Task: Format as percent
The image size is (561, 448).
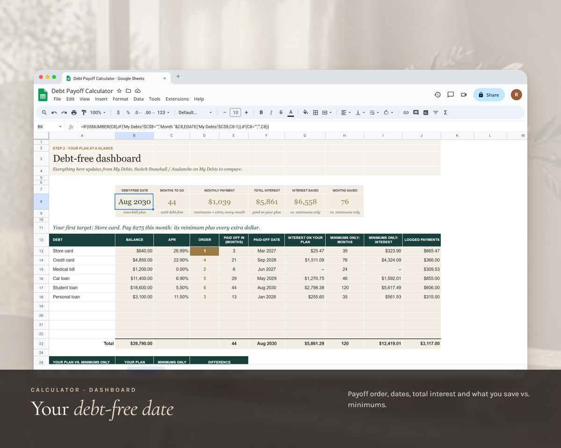Action: (128, 112)
